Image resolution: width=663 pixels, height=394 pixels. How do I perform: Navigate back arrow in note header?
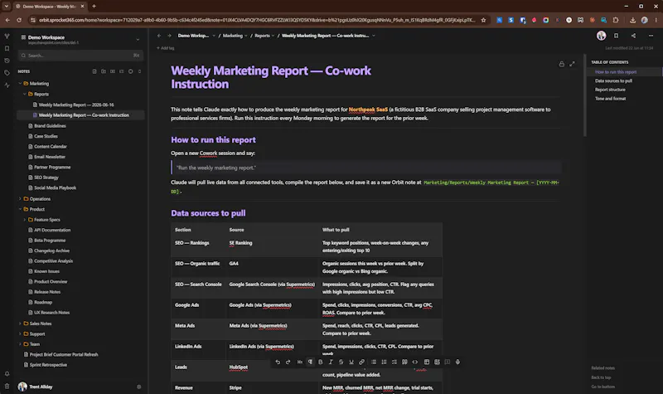pos(159,36)
